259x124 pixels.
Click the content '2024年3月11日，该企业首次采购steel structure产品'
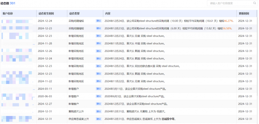(x=135, y=89)
